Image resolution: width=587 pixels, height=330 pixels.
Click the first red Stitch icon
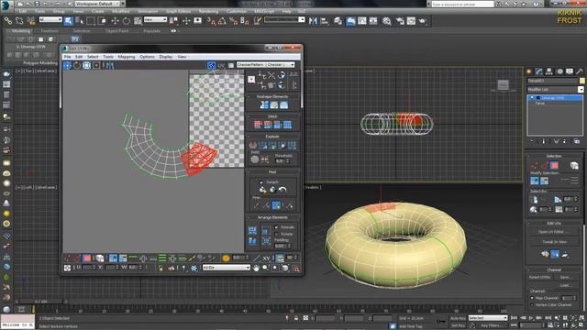pos(258,125)
